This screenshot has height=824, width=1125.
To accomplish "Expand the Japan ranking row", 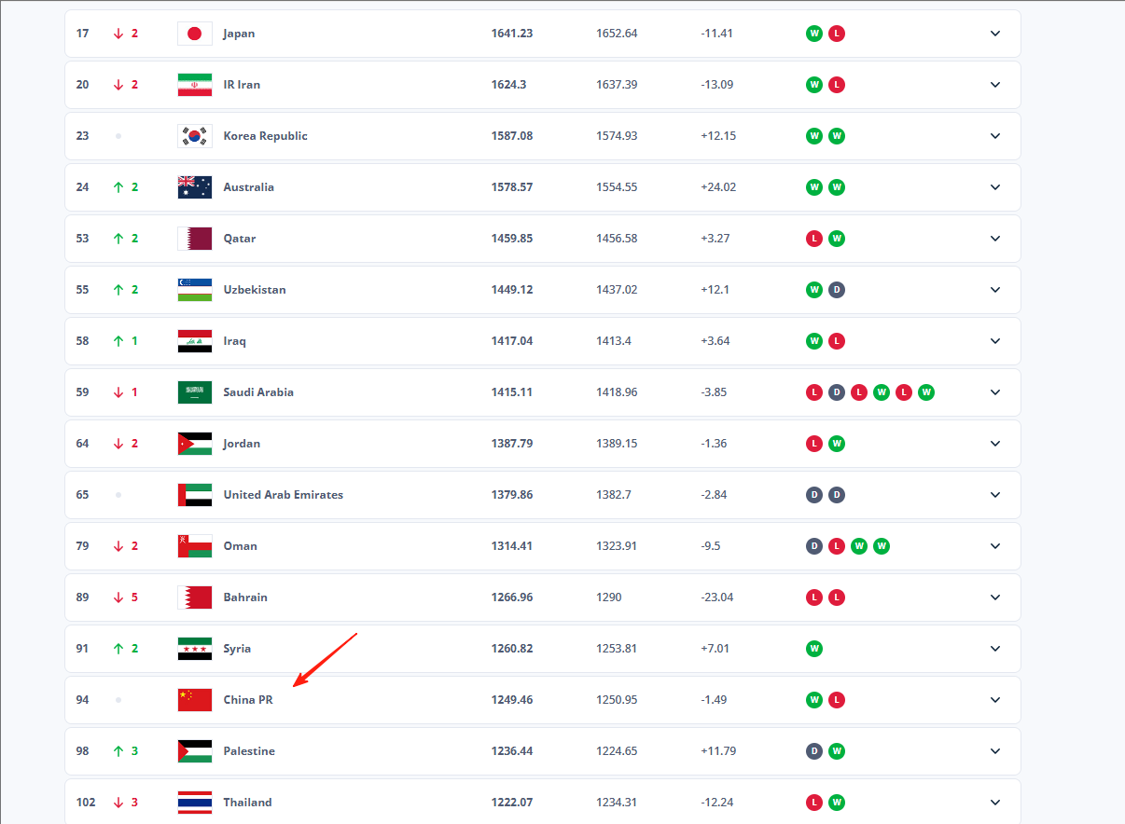I will 995,34.
